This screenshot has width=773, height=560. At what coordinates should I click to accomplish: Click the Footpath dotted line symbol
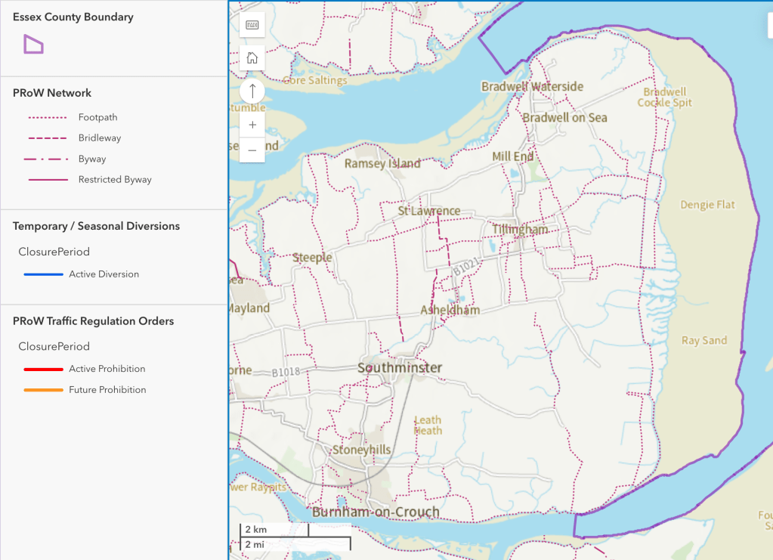[x=47, y=118]
